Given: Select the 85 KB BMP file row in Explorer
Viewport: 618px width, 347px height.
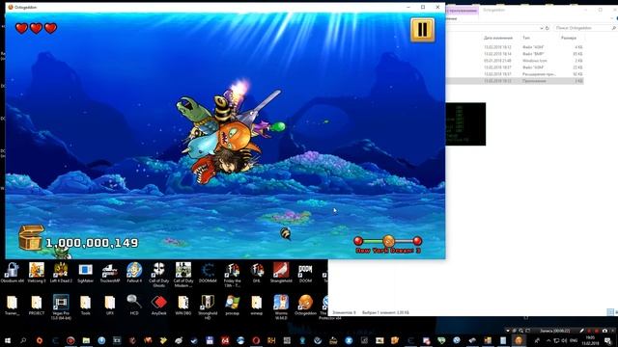Looking at the screenshot, I should (x=515, y=54).
